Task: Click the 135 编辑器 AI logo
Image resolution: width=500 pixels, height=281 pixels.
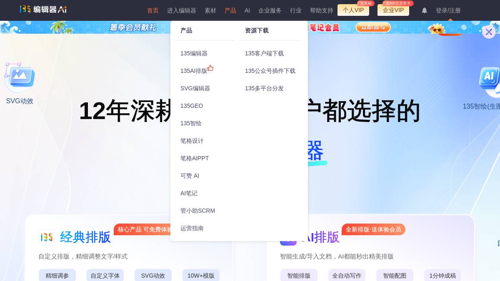Action: pos(43,9)
